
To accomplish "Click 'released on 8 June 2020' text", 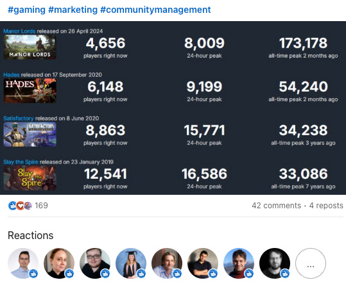I will click(67, 119).
